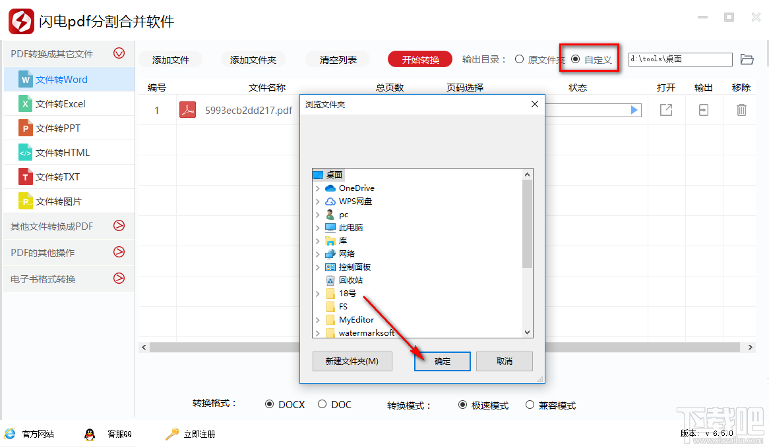The image size is (769, 447).
Task: Open the PDF的其他操作 category
Action: (119, 252)
